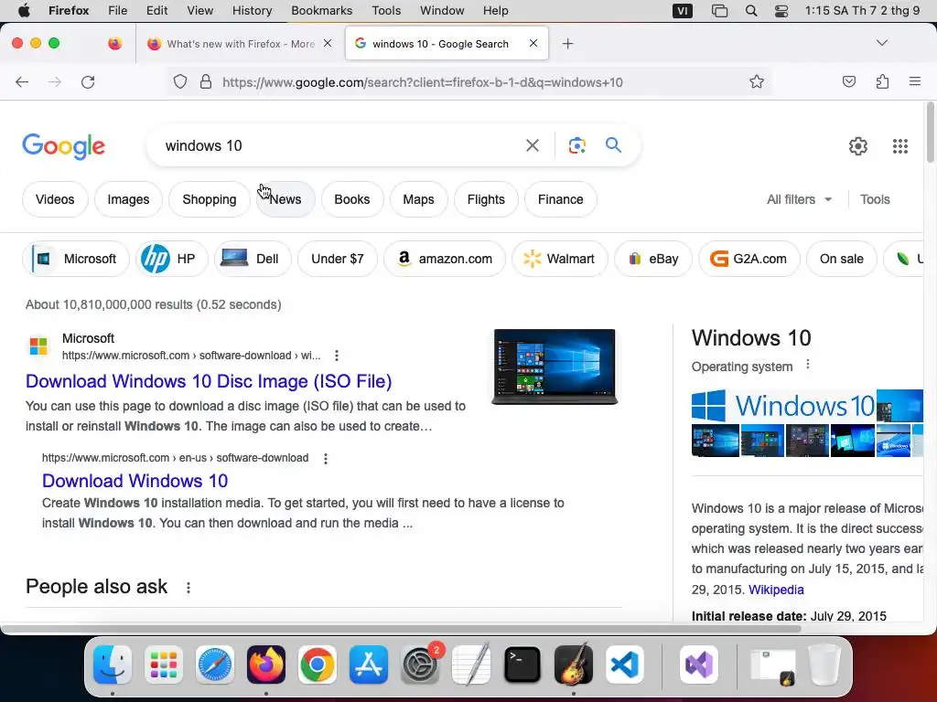This screenshot has height=702, width=937.
Task: Launch Google Chrome from the dock
Action: [318, 665]
